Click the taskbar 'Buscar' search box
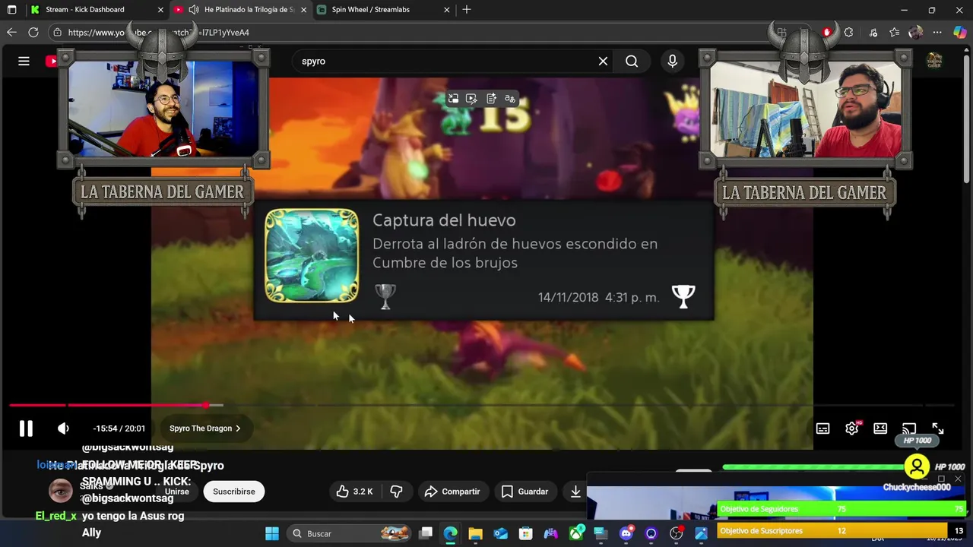 click(x=350, y=533)
